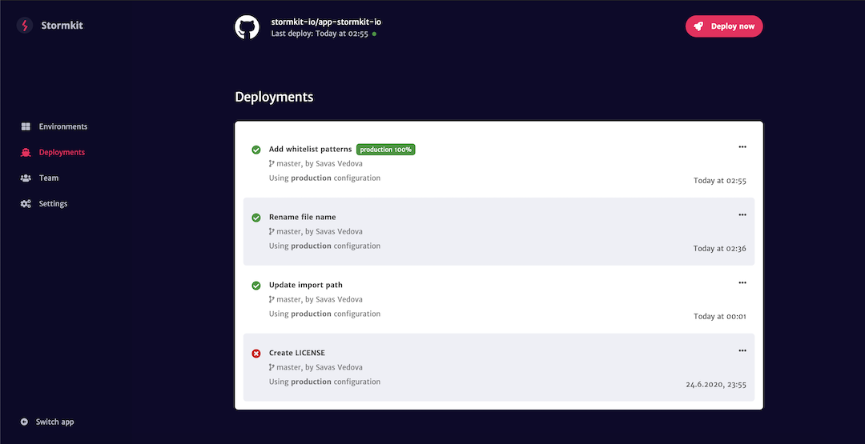
Task: Click 'Today at 02:55' timestamp in list
Action: pyautogui.click(x=720, y=181)
